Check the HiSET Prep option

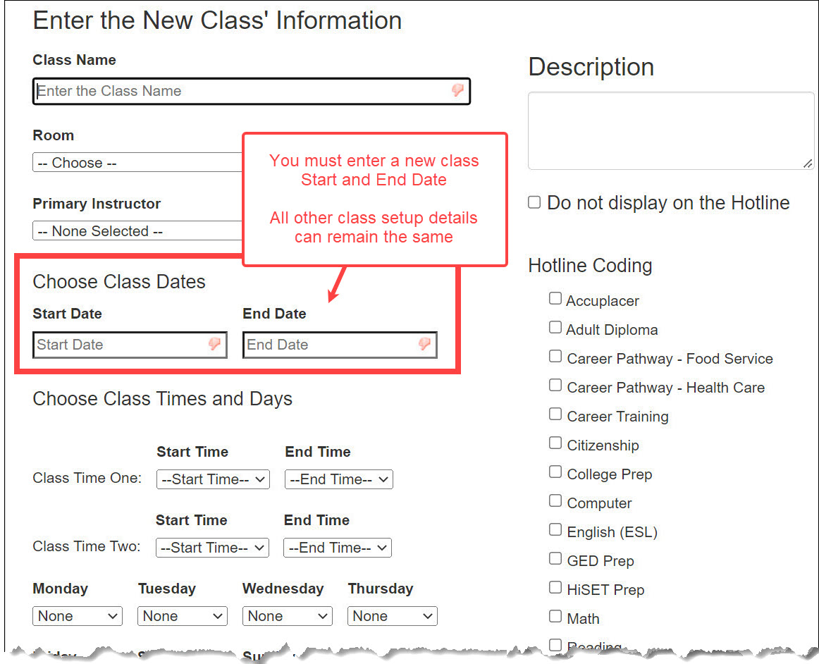pyautogui.click(x=555, y=587)
